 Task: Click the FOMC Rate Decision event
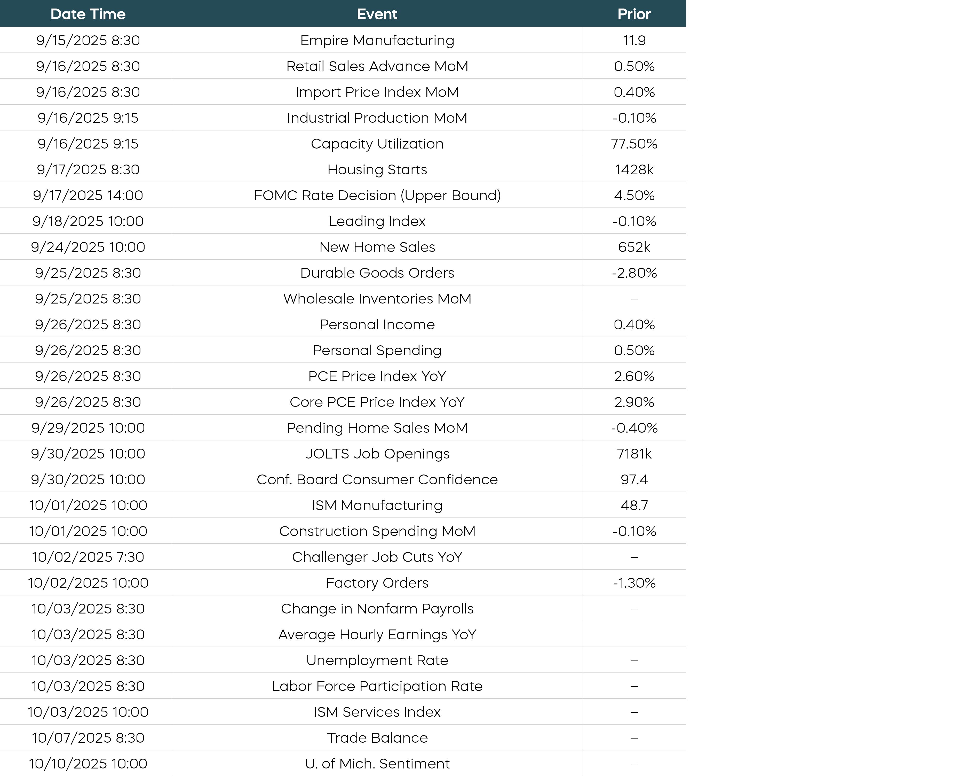(377, 196)
